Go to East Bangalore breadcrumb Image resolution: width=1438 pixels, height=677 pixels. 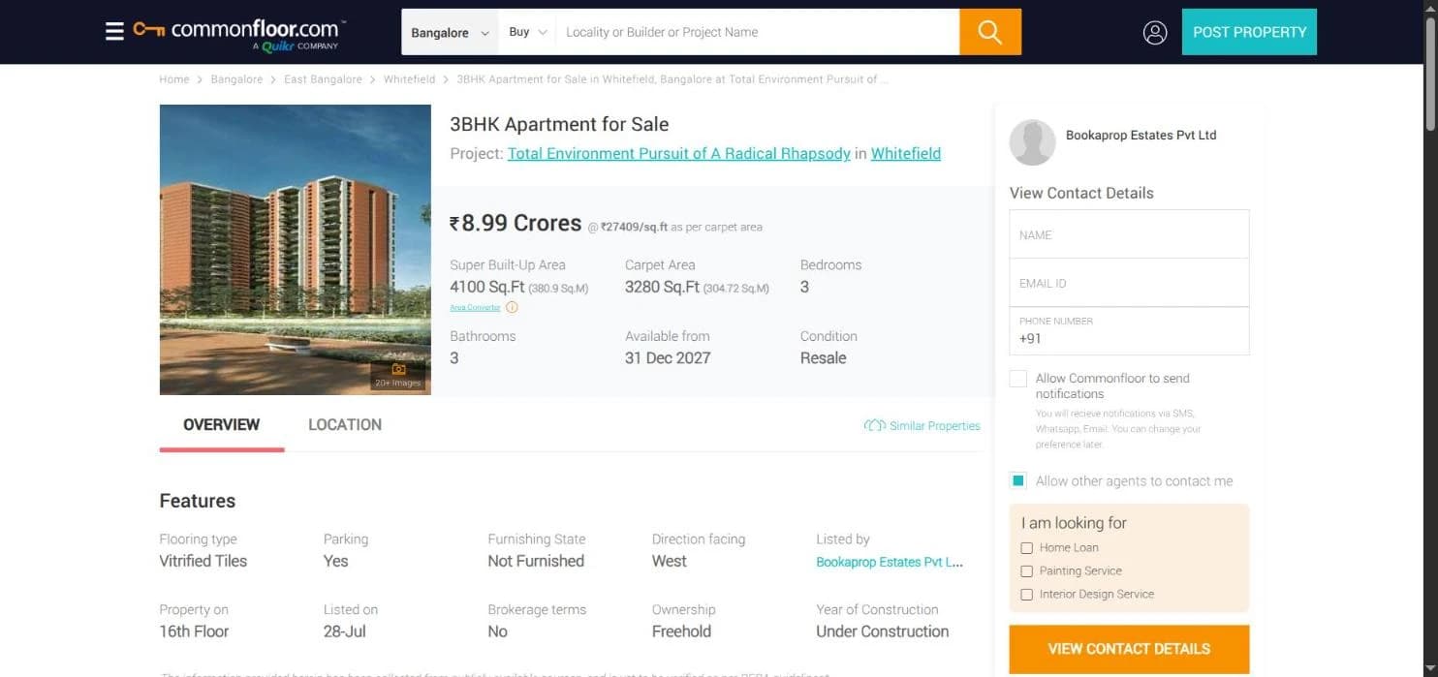(x=323, y=79)
